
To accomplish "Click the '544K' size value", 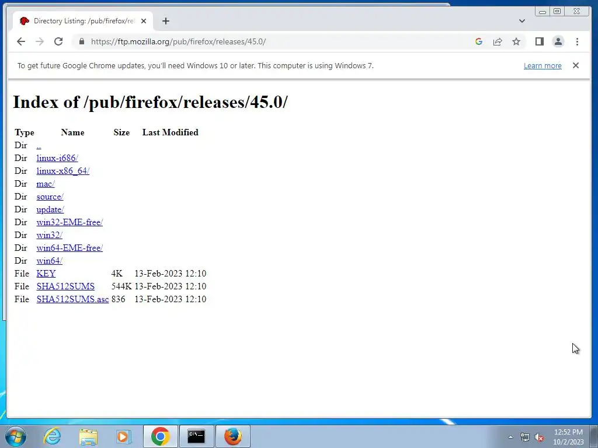I will 121,286.
